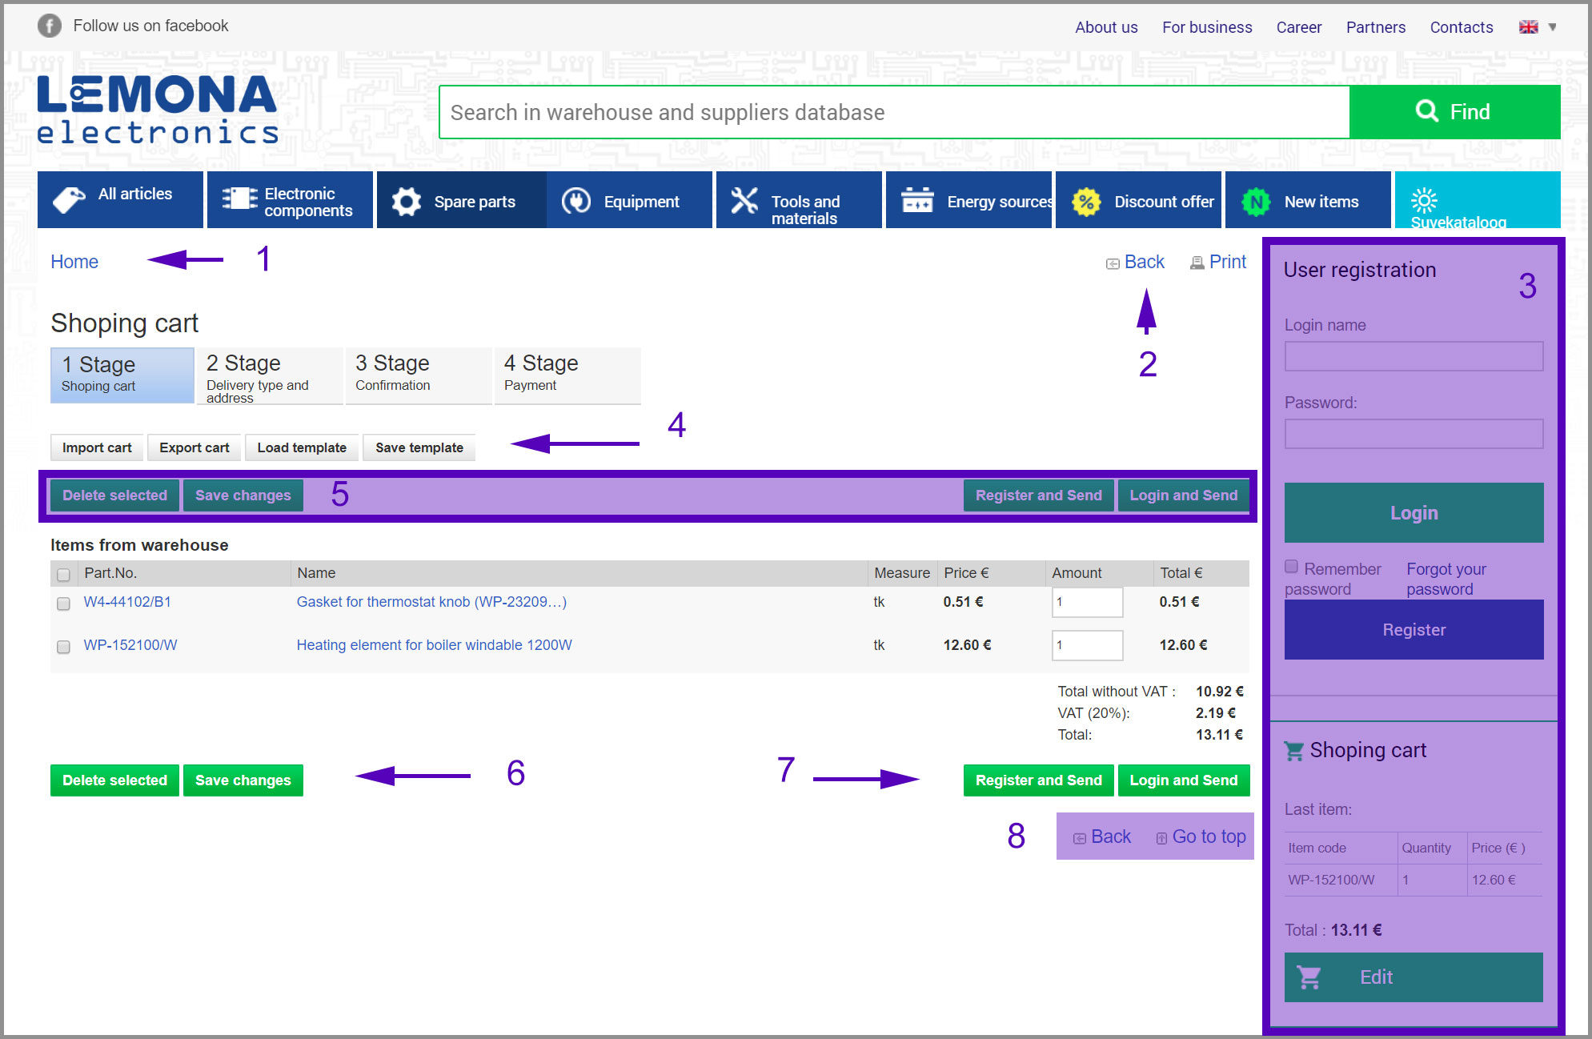Click the Forgot your password link
Viewport: 1592px width, 1039px height.
pos(1446,579)
